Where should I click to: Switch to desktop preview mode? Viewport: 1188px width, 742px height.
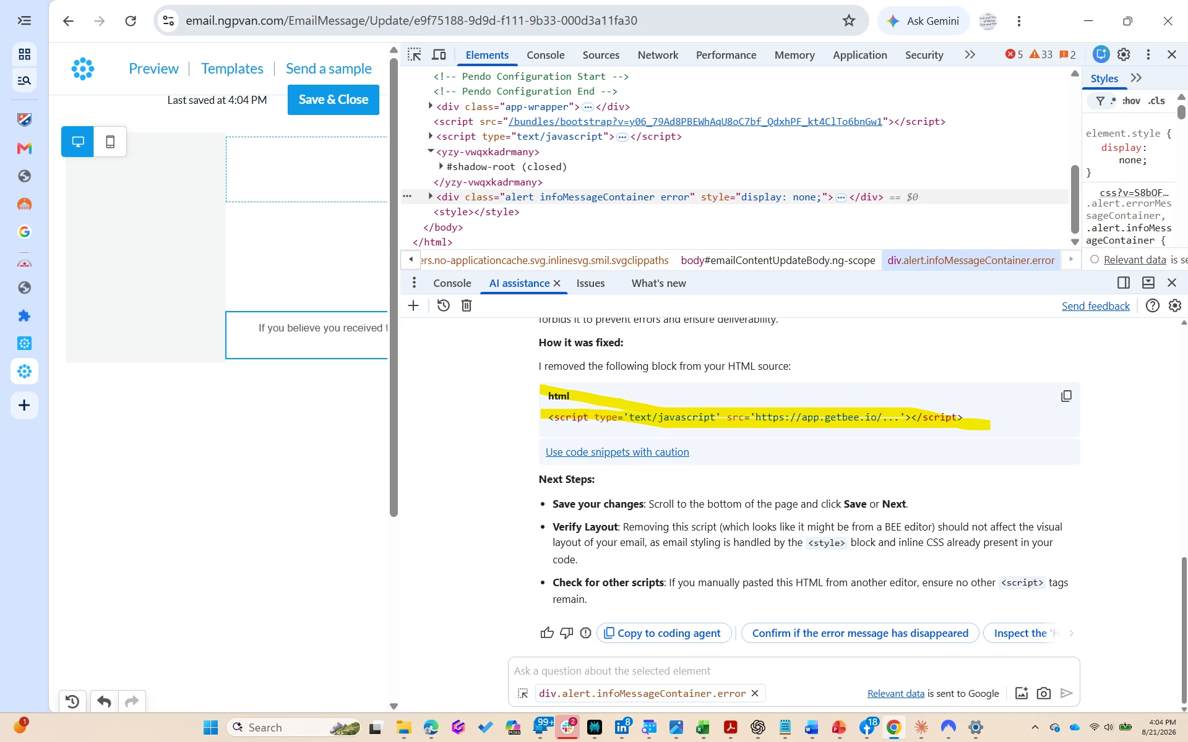(78, 142)
